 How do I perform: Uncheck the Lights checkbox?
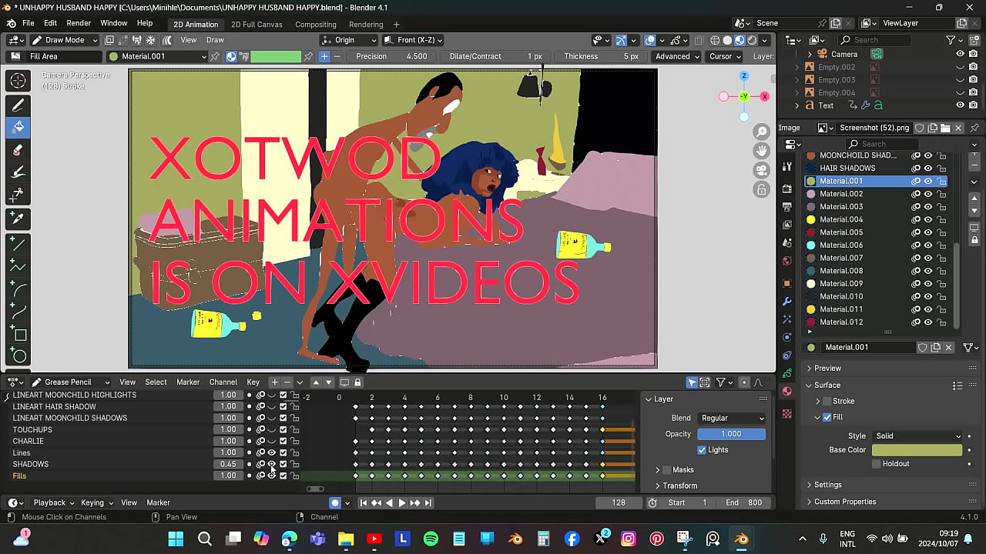click(x=702, y=450)
